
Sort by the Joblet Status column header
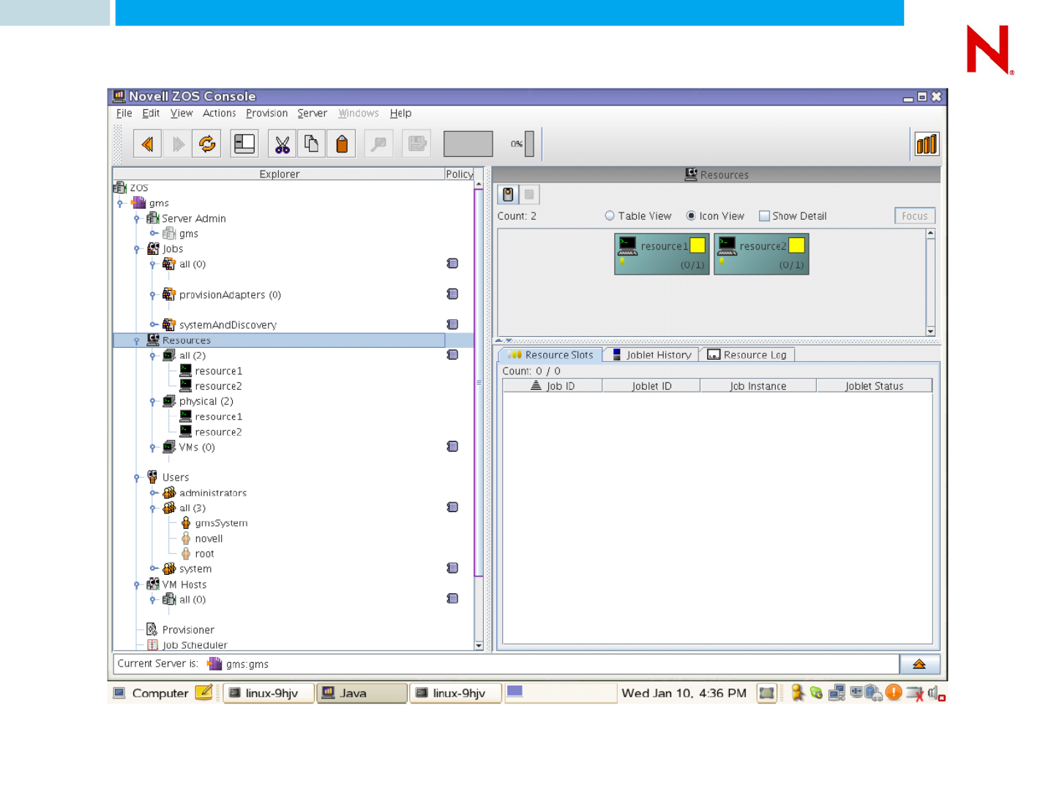pos(875,386)
